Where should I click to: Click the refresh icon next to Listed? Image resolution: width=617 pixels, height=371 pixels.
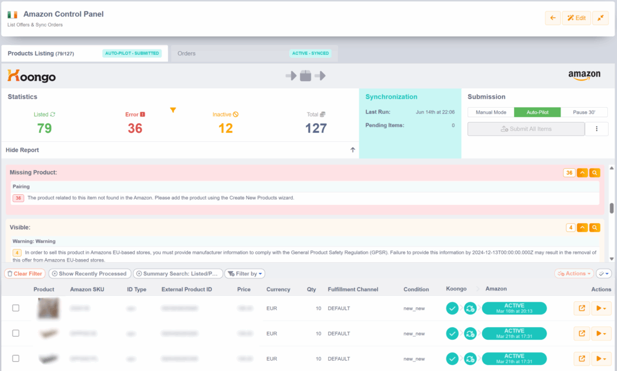pos(53,114)
